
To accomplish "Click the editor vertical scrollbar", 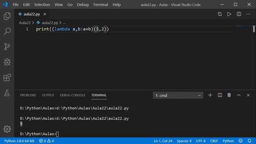I will coord(254,29).
